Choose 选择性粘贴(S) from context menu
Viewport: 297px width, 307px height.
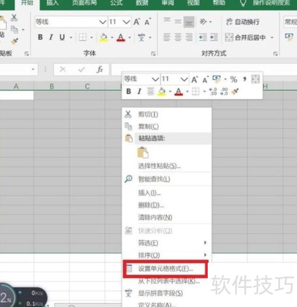167,166
